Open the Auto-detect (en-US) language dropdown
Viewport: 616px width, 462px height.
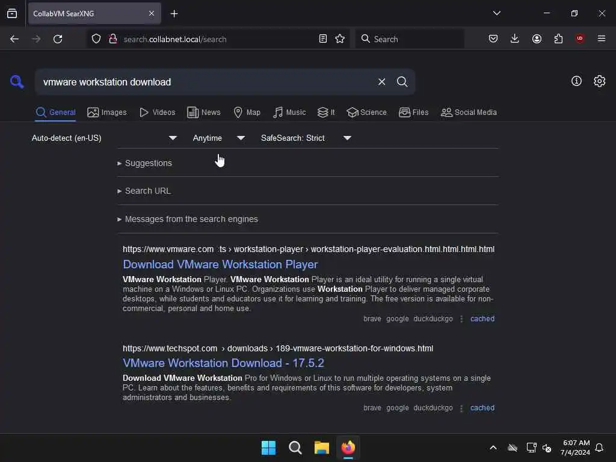click(105, 138)
